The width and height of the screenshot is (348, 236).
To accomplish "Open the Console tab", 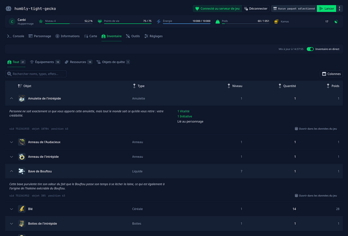I will [x=16, y=36].
